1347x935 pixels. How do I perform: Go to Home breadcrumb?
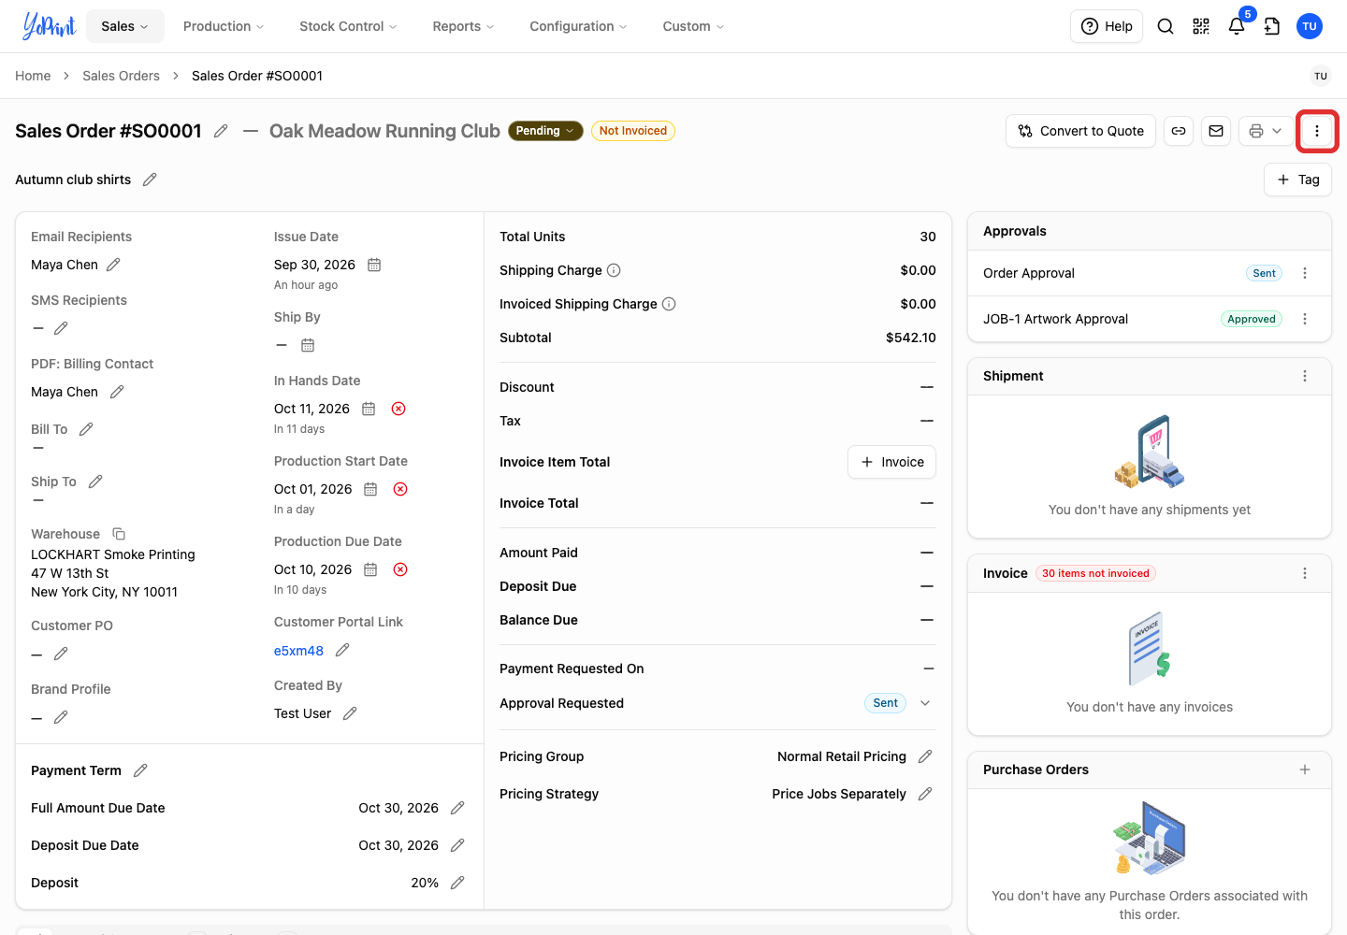33,76
